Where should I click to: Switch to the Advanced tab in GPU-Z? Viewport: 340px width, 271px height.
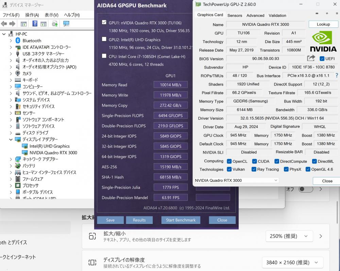[255, 15]
